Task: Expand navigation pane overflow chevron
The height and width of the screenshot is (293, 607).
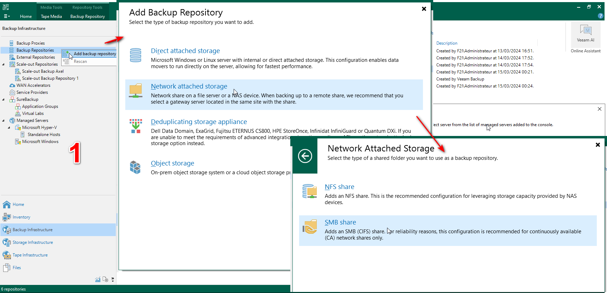Action: [113, 280]
